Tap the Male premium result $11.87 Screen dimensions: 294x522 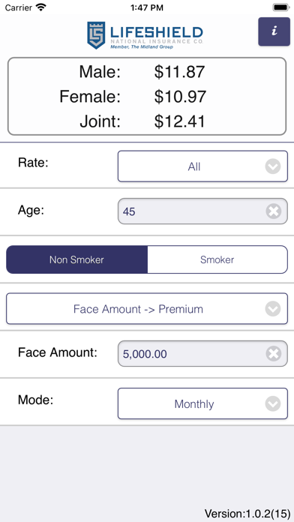pyautogui.click(x=179, y=72)
